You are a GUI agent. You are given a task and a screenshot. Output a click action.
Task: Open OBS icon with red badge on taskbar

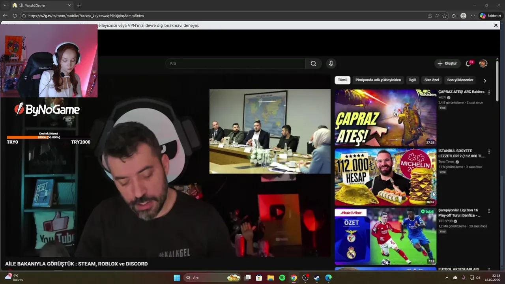[x=305, y=278]
